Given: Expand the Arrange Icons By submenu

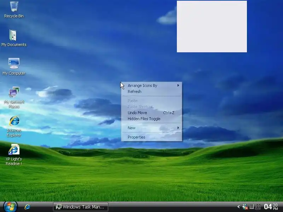Looking at the screenshot, I should (152, 86).
